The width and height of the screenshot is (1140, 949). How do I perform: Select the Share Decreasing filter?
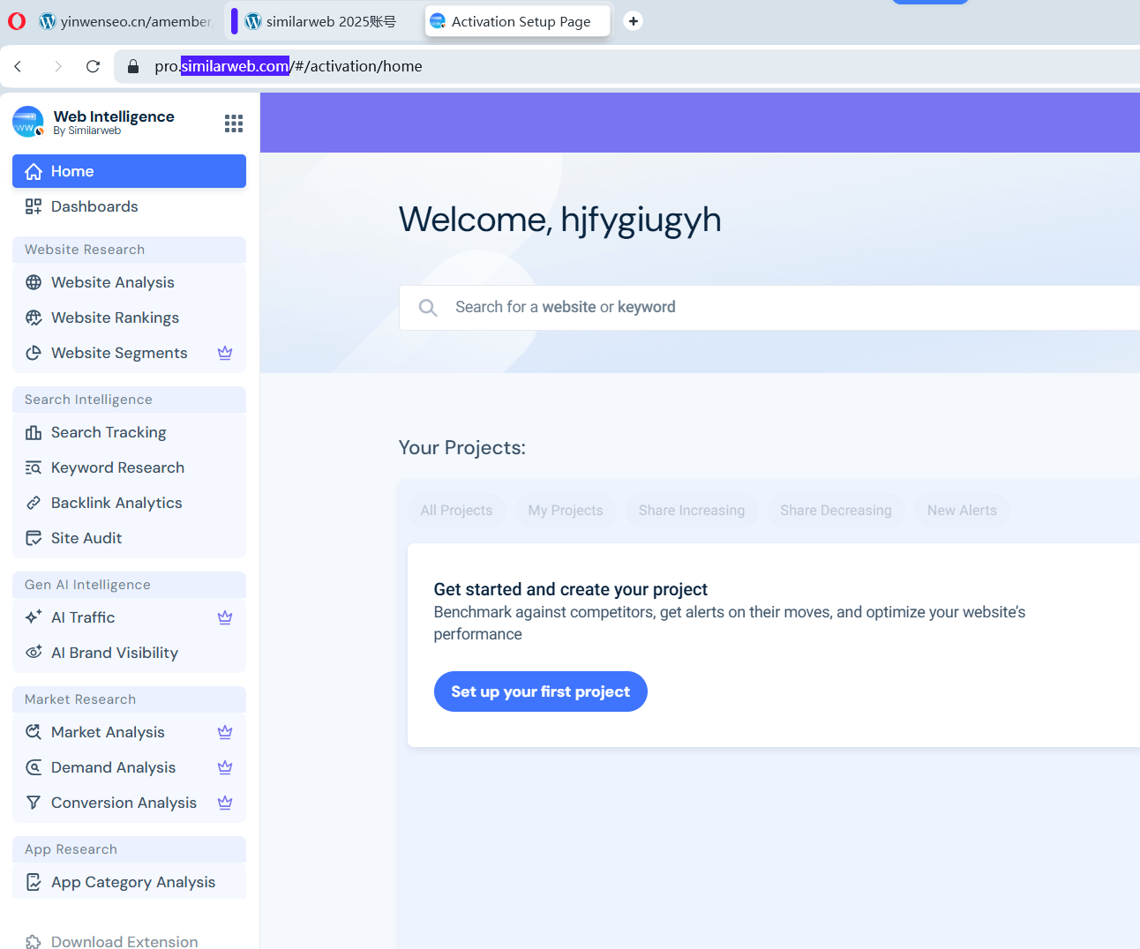coord(835,510)
